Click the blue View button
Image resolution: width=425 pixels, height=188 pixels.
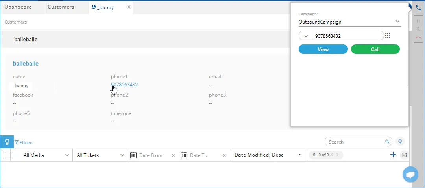pyautogui.click(x=323, y=49)
